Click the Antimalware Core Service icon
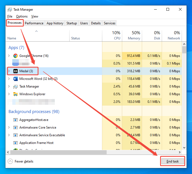Image resolution: width=192 pixels, height=174 pixels. coord(16,127)
